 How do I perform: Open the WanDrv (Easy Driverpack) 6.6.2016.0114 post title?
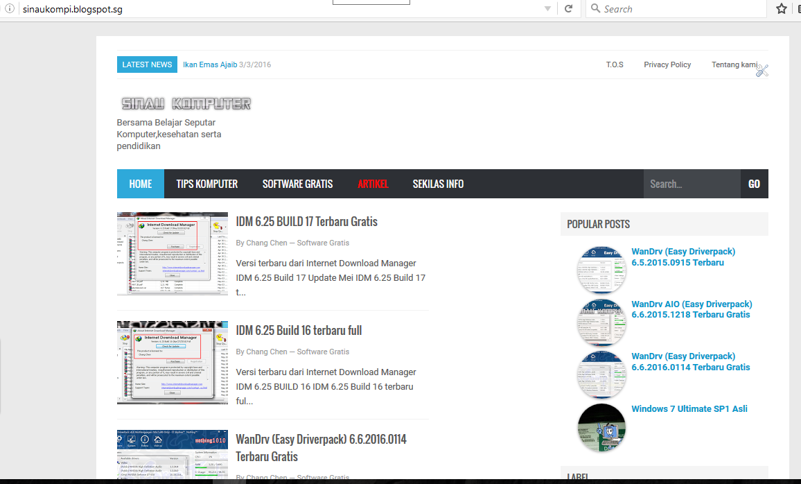tap(322, 448)
